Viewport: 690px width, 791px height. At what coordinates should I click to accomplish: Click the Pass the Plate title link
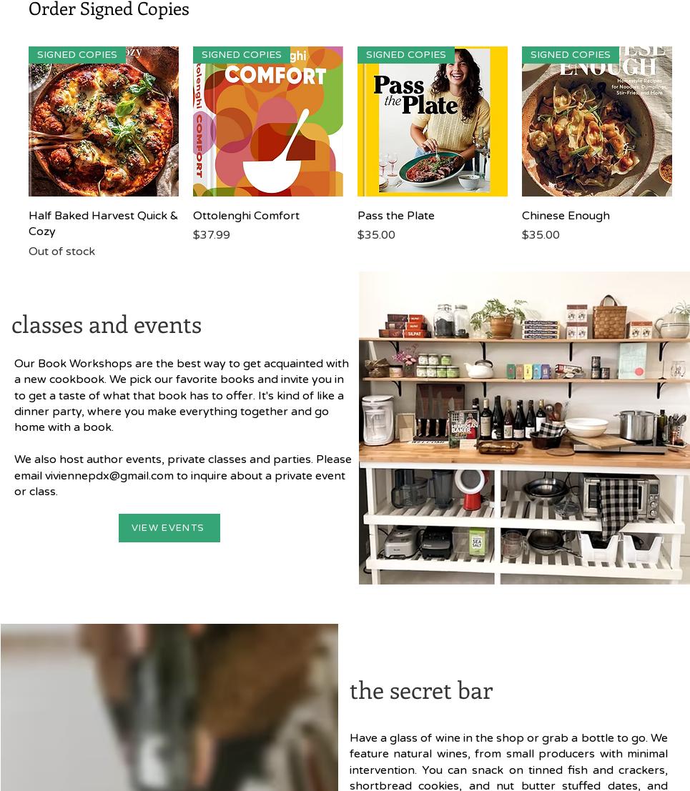pyautogui.click(x=395, y=215)
